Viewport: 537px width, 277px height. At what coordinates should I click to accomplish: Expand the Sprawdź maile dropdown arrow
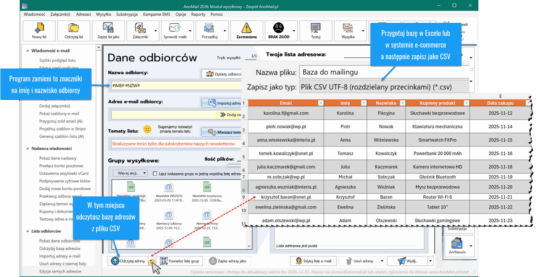(191, 31)
